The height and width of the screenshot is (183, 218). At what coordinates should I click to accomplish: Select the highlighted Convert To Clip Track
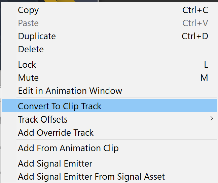[x=60, y=106]
